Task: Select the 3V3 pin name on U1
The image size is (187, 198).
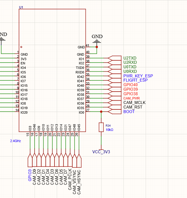Action: point(23,59)
